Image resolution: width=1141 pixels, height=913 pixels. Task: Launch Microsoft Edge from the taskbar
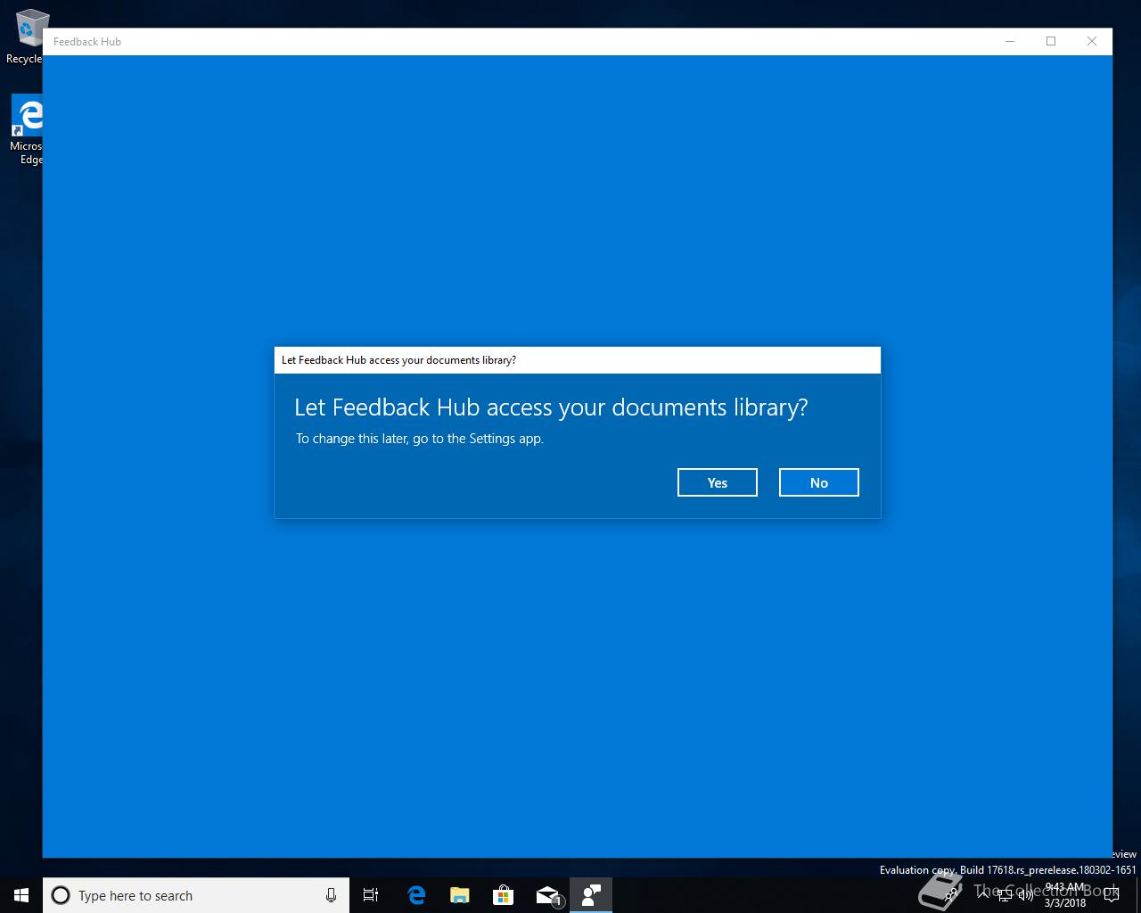pyautogui.click(x=416, y=895)
